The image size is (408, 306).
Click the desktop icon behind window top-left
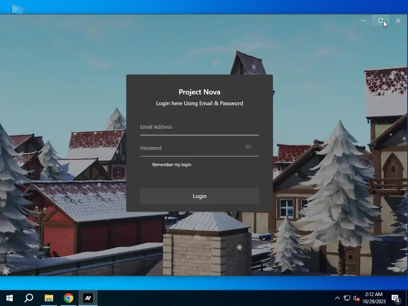[18, 10]
